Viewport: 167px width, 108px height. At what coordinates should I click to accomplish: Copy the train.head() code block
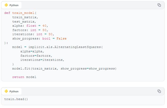[x=159, y=91]
